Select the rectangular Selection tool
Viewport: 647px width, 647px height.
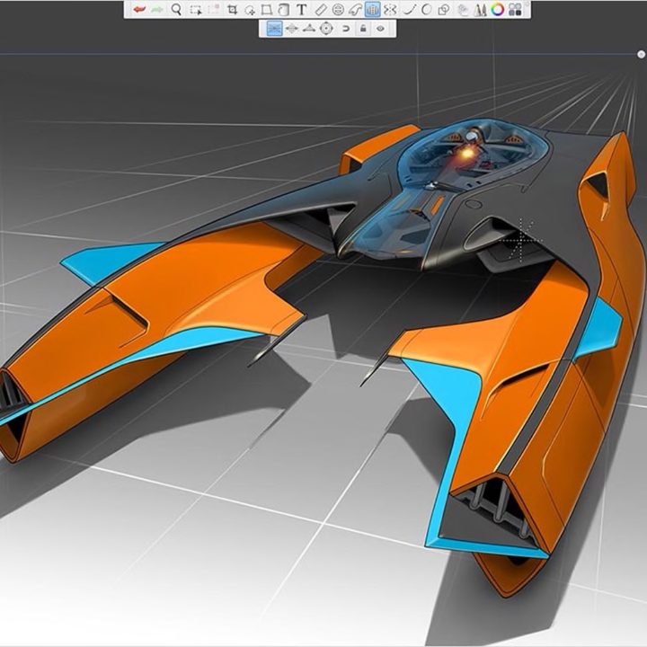coord(196,10)
